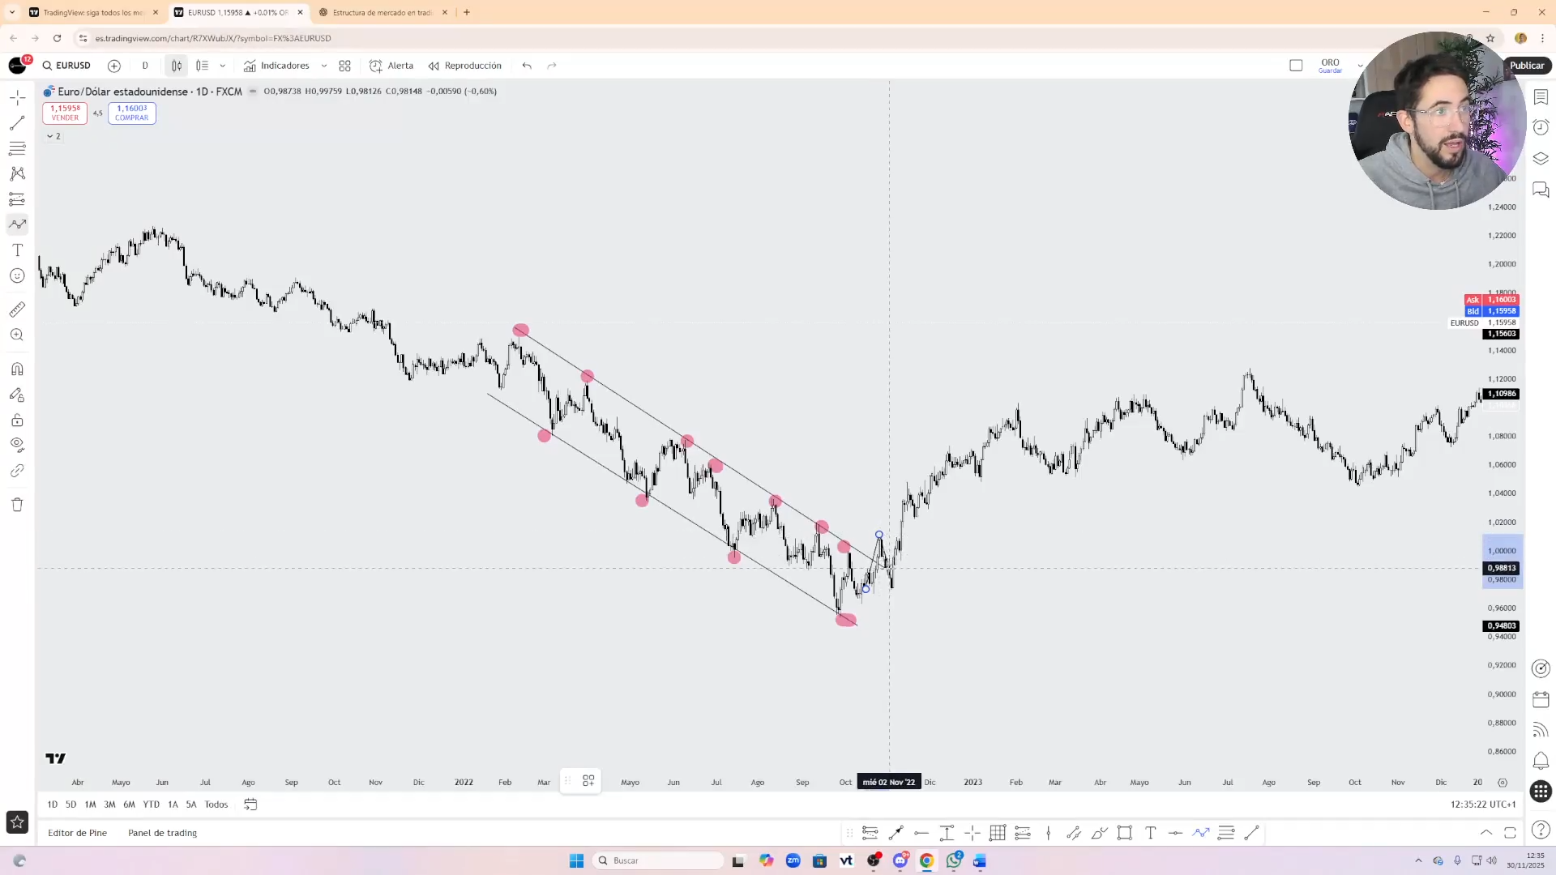Select the trend line drawing tool
Viewport: 1556px width, 875px height.
tap(17, 123)
